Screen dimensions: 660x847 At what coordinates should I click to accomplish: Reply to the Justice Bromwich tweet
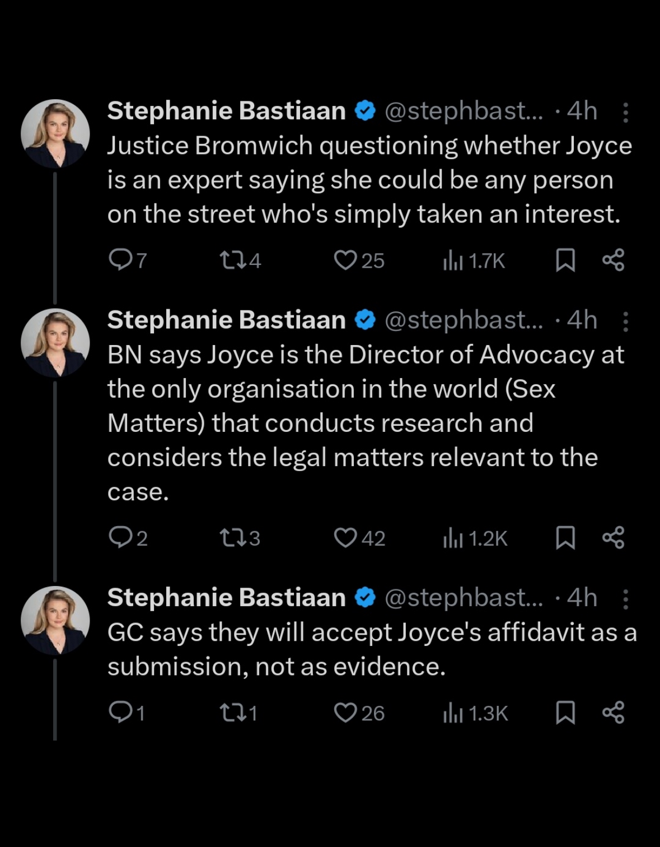(127, 260)
